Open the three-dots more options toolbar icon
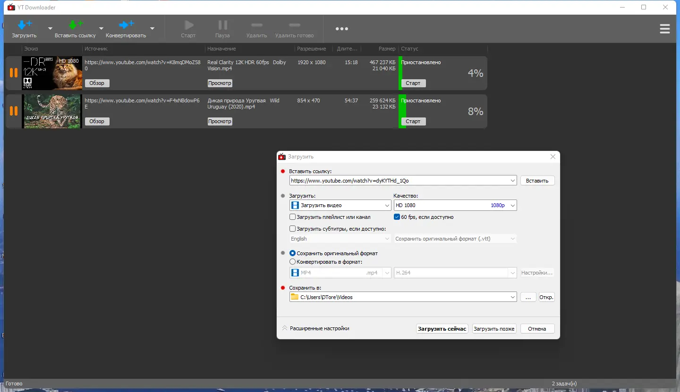680x392 pixels. coord(342,29)
